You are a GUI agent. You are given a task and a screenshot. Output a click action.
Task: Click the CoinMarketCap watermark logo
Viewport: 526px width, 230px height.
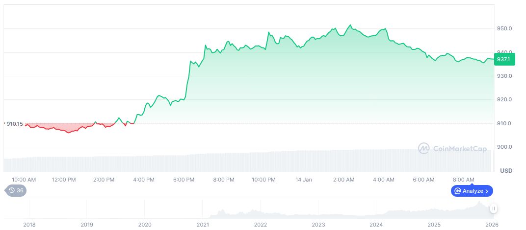tap(424, 148)
